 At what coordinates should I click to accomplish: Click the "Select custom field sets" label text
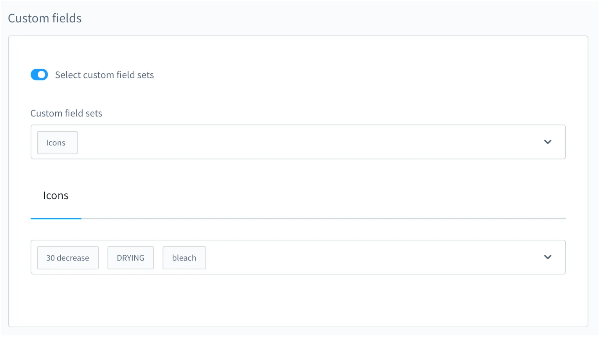click(x=104, y=75)
